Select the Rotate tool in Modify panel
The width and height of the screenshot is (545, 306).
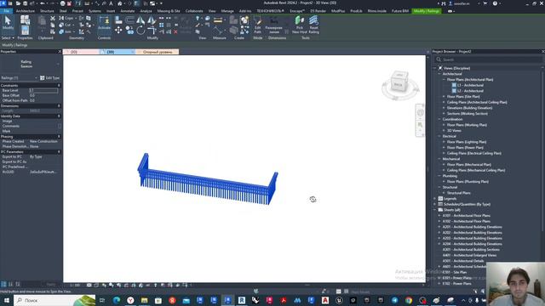tap(141, 31)
